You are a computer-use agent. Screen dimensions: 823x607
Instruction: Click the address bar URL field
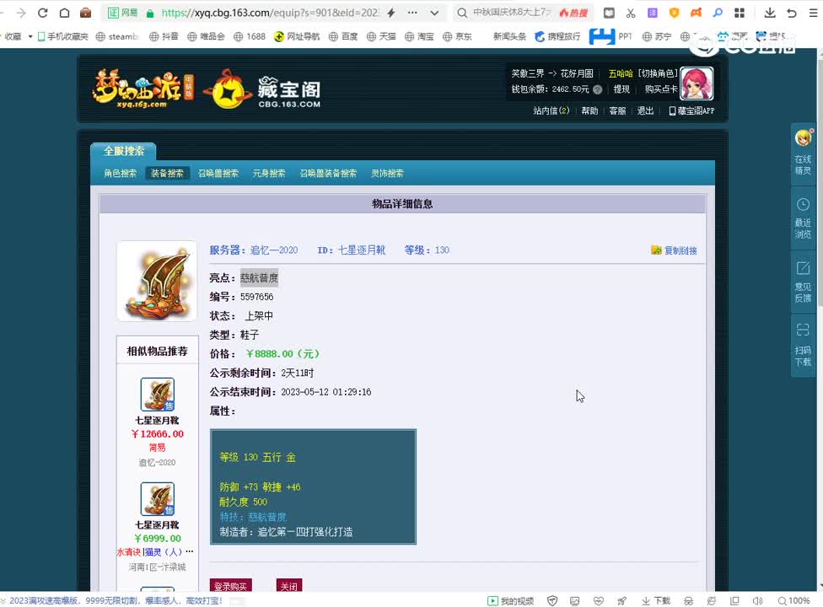pos(271,13)
